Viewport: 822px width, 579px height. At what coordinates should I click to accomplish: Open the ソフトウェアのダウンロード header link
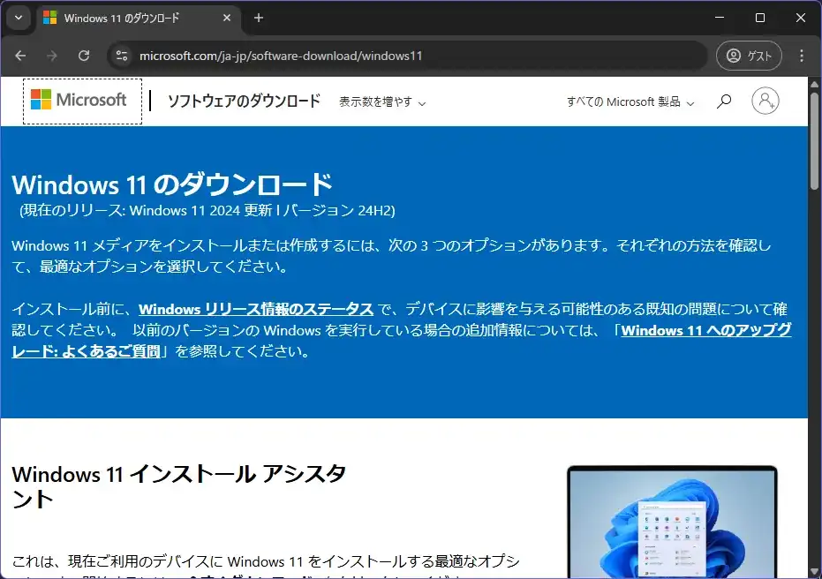(x=244, y=102)
